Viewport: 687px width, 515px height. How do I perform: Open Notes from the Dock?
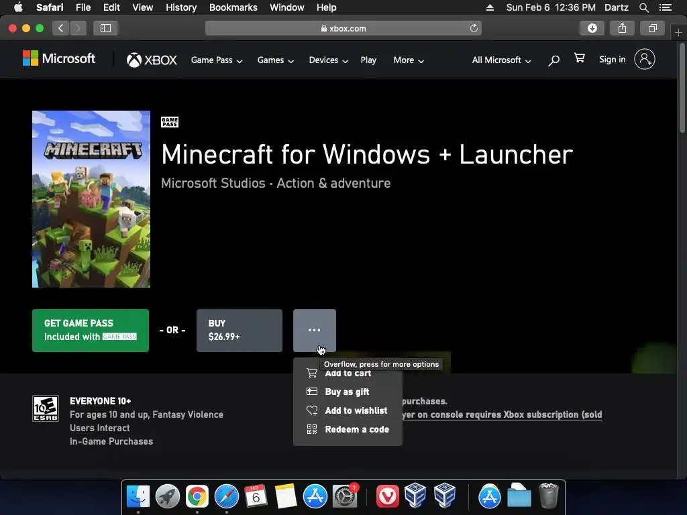[x=286, y=497]
